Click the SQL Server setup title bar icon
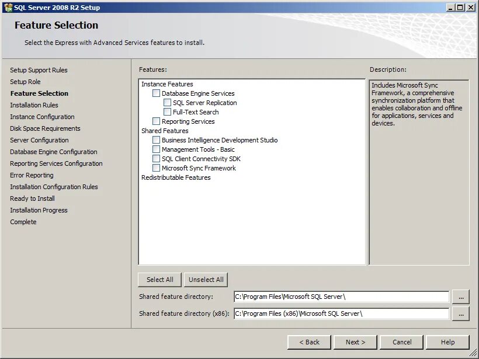This screenshot has width=479, height=359. (x=8, y=8)
